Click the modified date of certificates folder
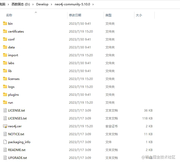This screenshot has width=180, height=164. pos(81,31)
